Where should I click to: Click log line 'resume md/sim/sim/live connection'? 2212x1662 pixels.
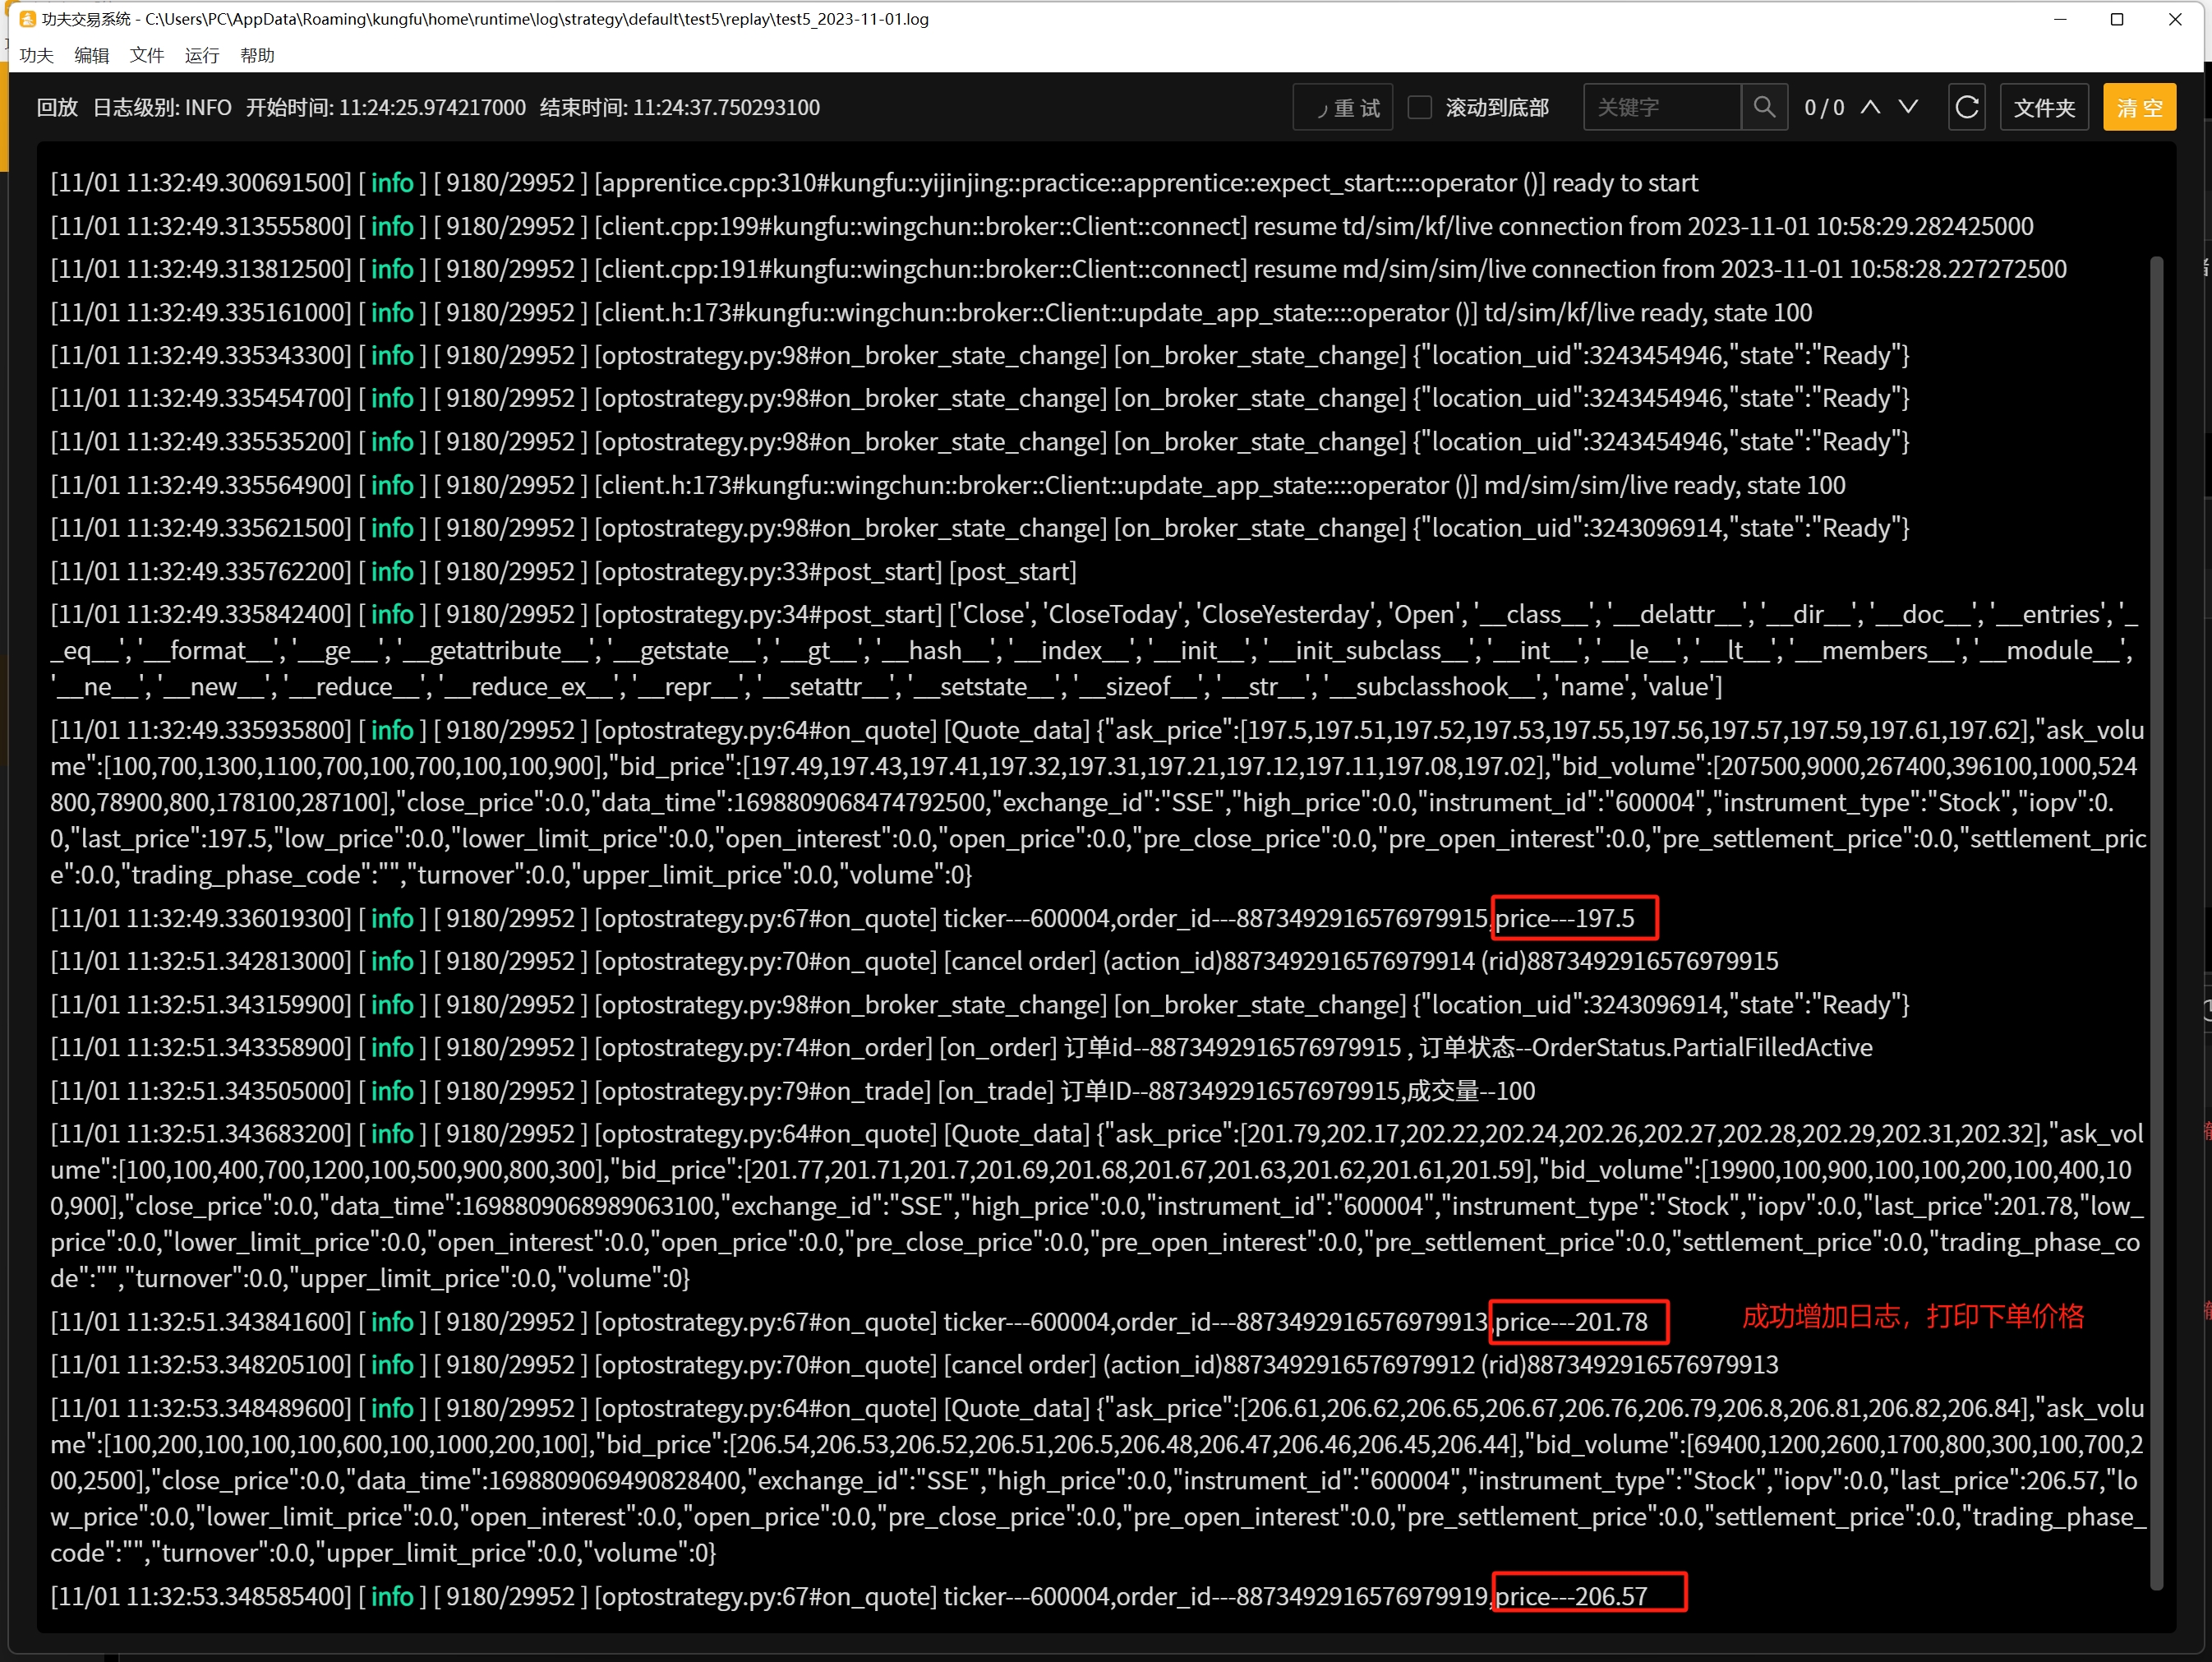[x=1058, y=269]
